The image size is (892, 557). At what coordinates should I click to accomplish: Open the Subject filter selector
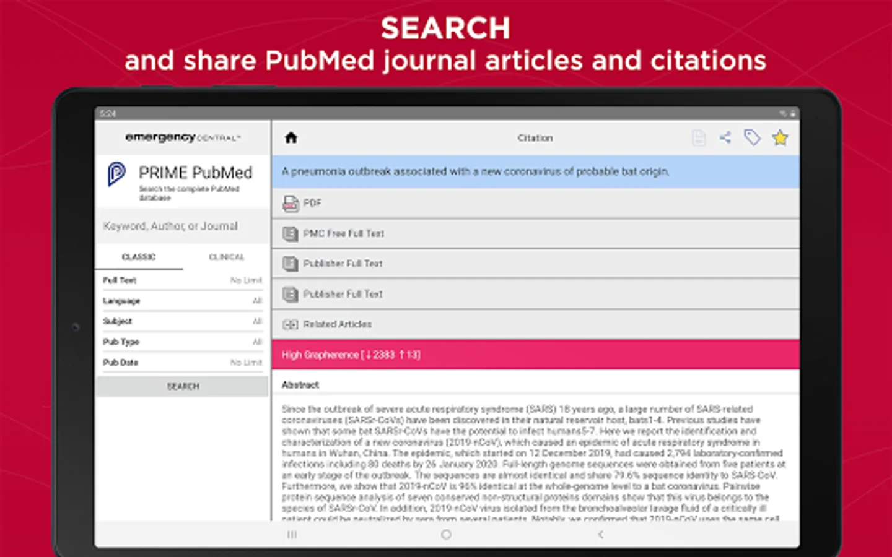click(183, 321)
